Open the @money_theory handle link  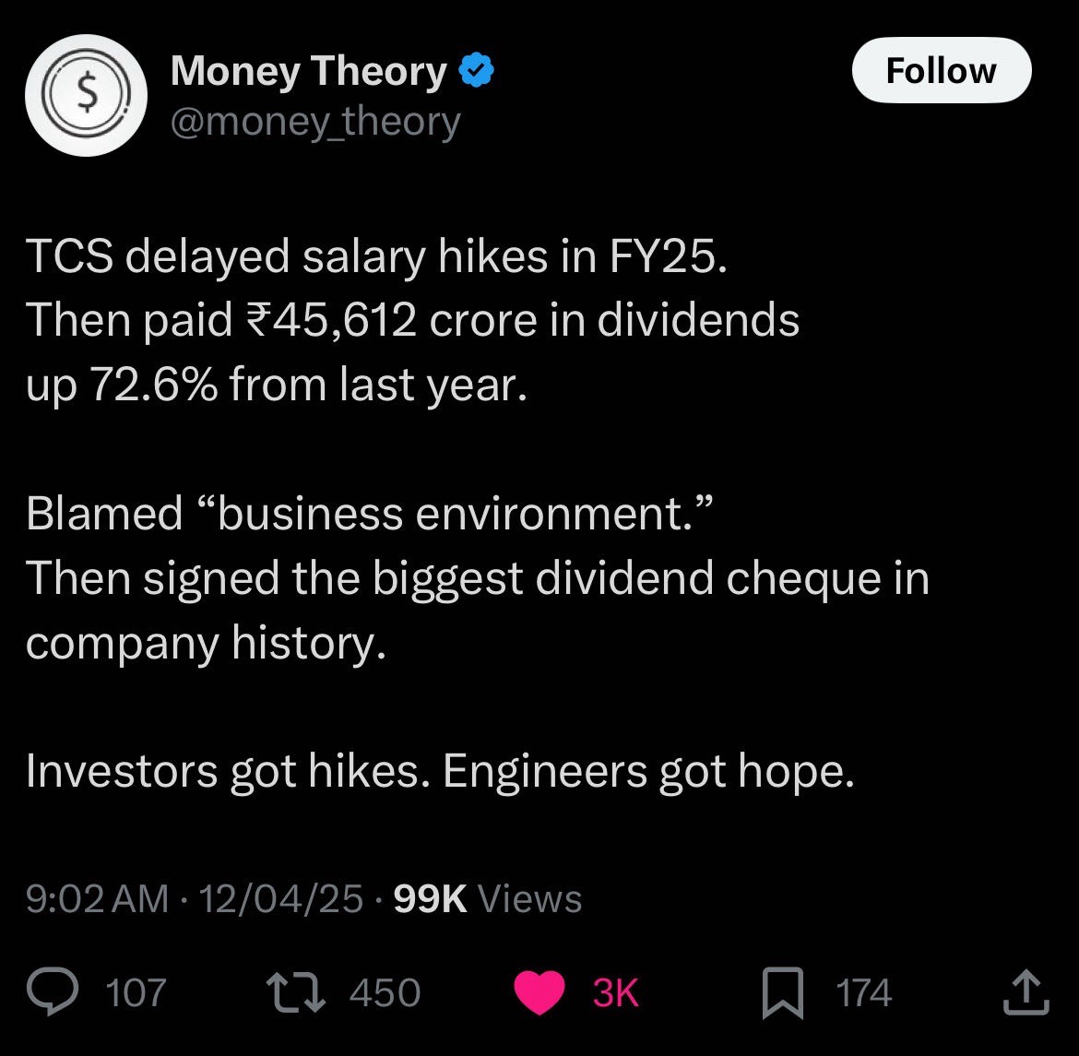click(315, 121)
